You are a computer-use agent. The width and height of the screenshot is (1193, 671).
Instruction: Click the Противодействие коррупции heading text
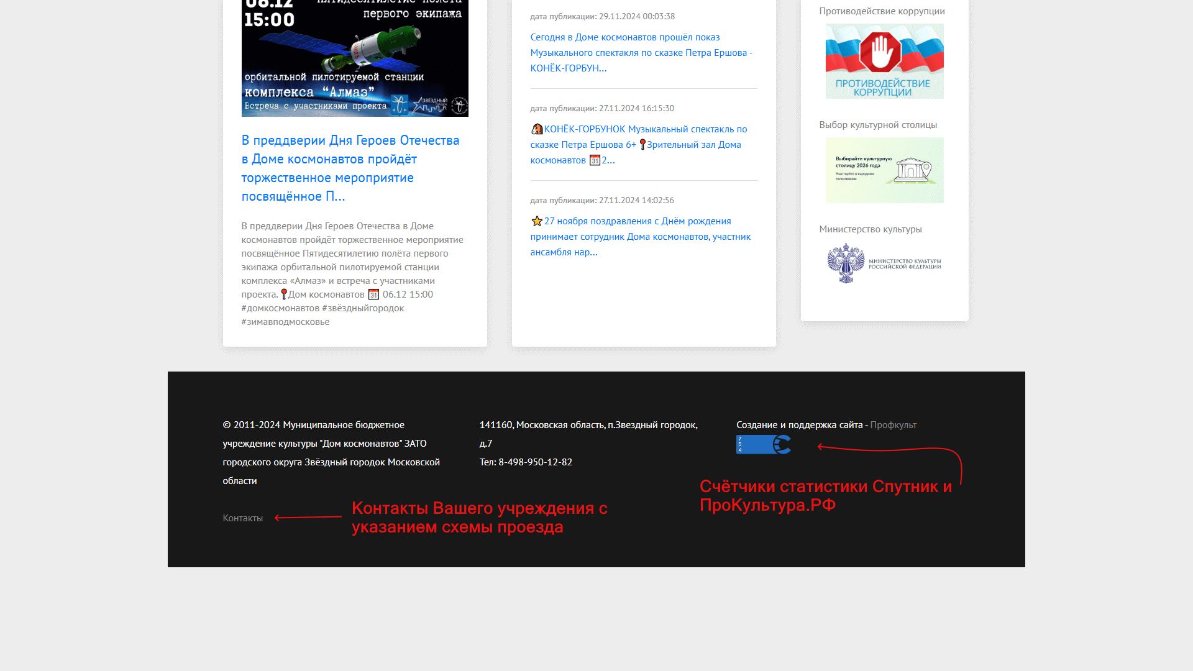coord(881,11)
